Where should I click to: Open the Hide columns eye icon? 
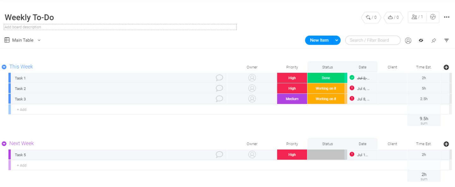(x=421, y=40)
